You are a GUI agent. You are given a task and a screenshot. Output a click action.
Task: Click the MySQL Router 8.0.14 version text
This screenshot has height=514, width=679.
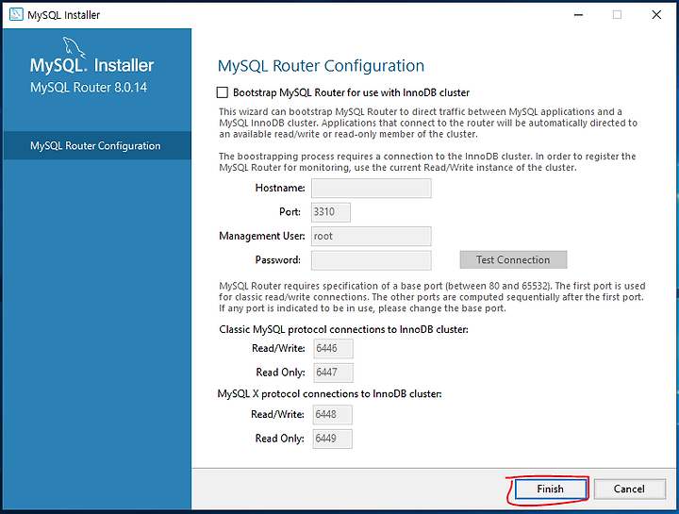pos(89,88)
